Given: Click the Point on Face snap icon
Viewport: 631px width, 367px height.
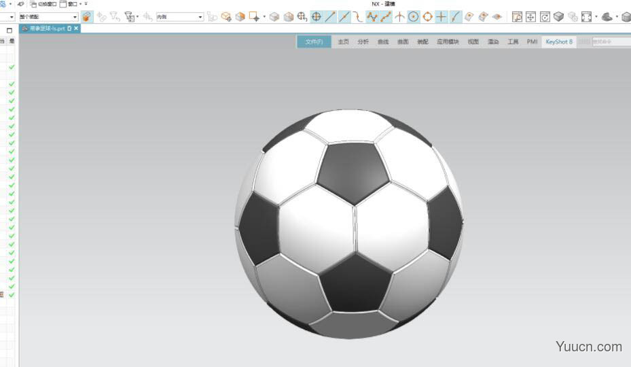Looking at the screenshot, I should point(469,17).
